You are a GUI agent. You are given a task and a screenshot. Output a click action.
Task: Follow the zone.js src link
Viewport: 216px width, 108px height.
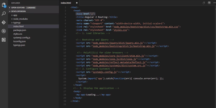pos(114,59)
